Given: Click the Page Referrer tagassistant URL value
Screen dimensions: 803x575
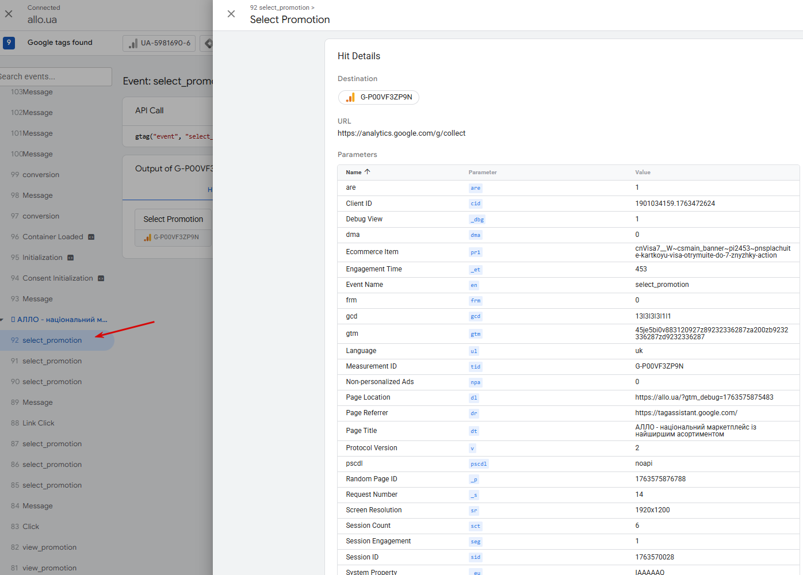Looking at the screenshot, I should [x=686, y=413].
